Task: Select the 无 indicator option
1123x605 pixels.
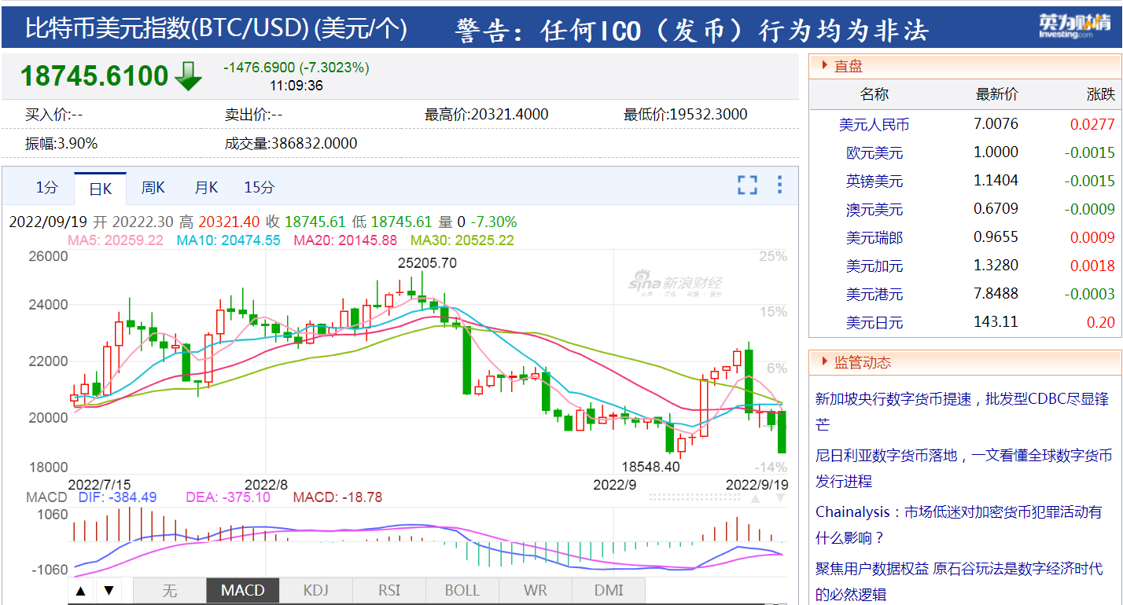Action: click(170, 590)
